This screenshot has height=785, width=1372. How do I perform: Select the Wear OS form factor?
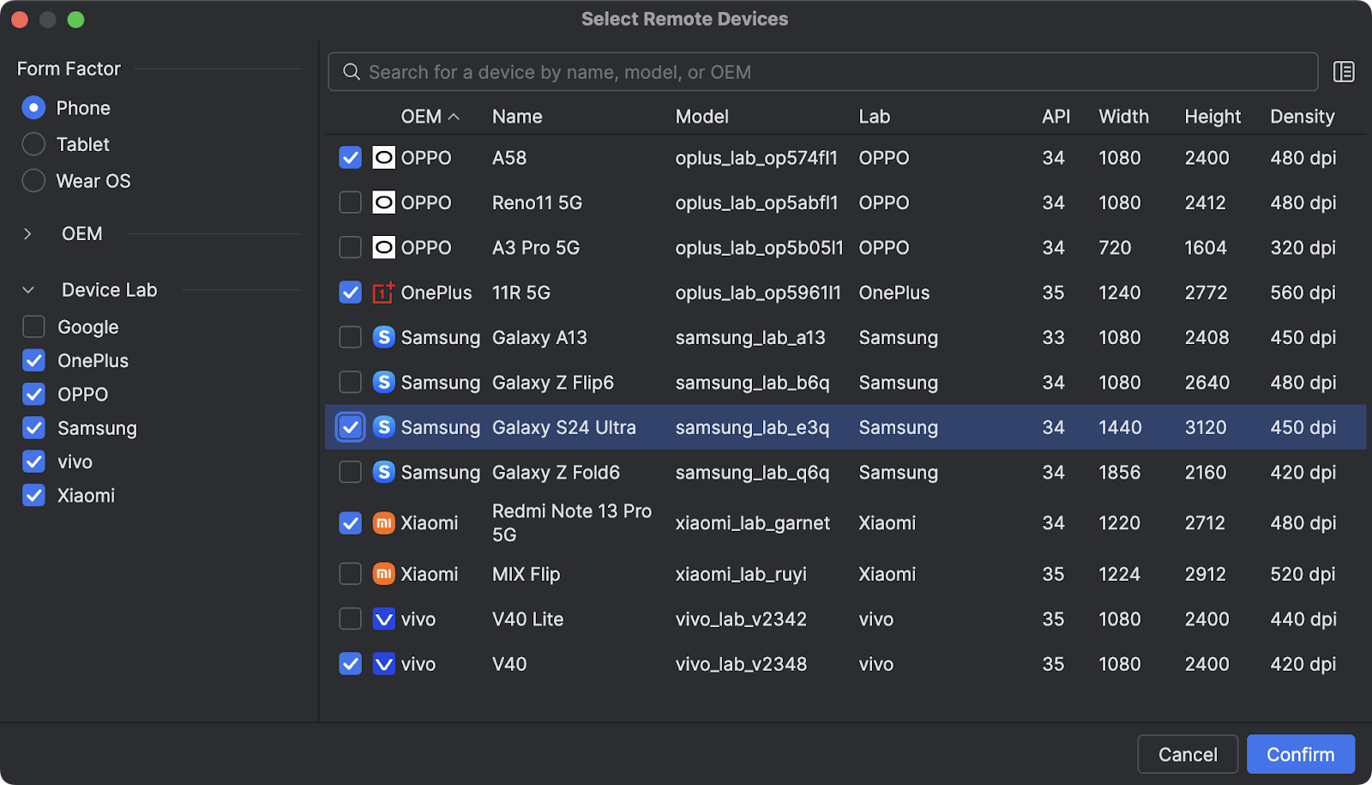click(x=33, y=181)
